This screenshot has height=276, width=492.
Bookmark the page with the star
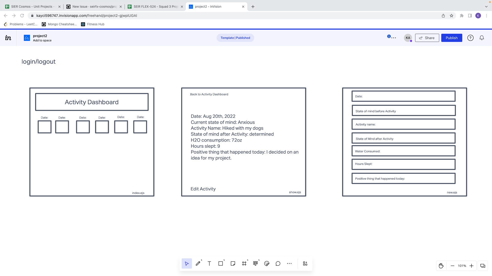451,16
